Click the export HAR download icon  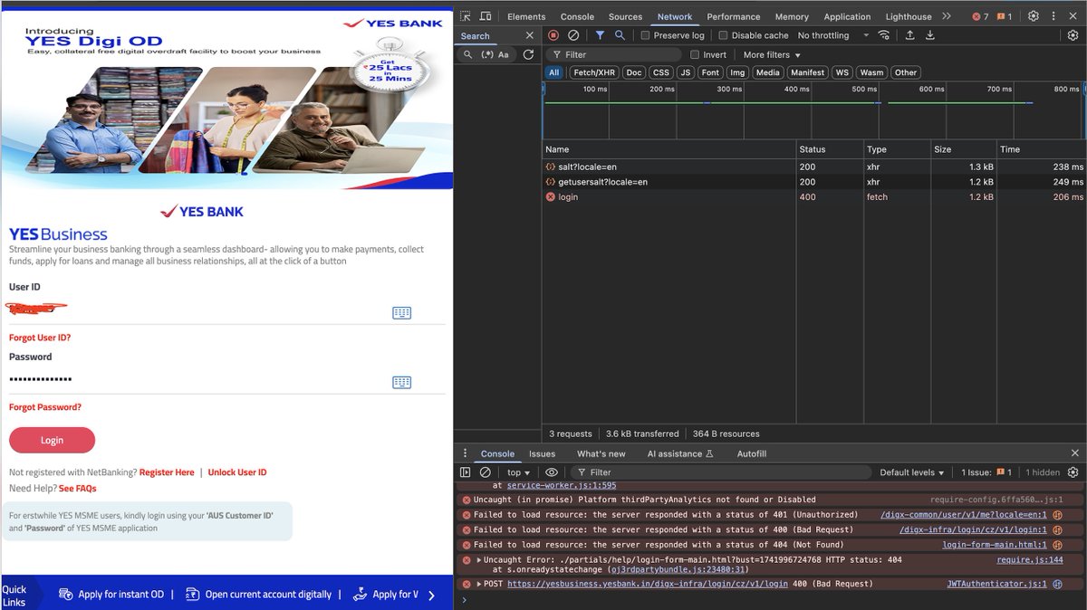coord(929,35)
